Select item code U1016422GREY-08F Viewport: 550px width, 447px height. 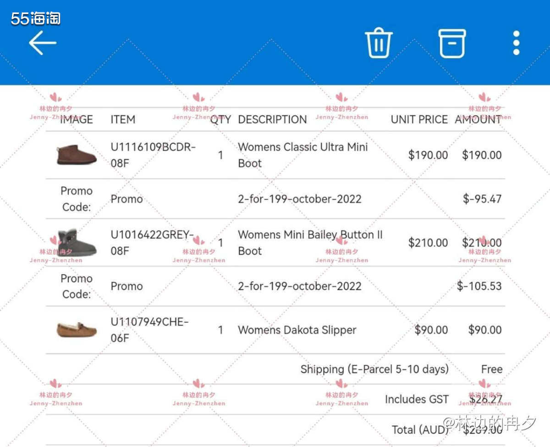pos(152,243)
